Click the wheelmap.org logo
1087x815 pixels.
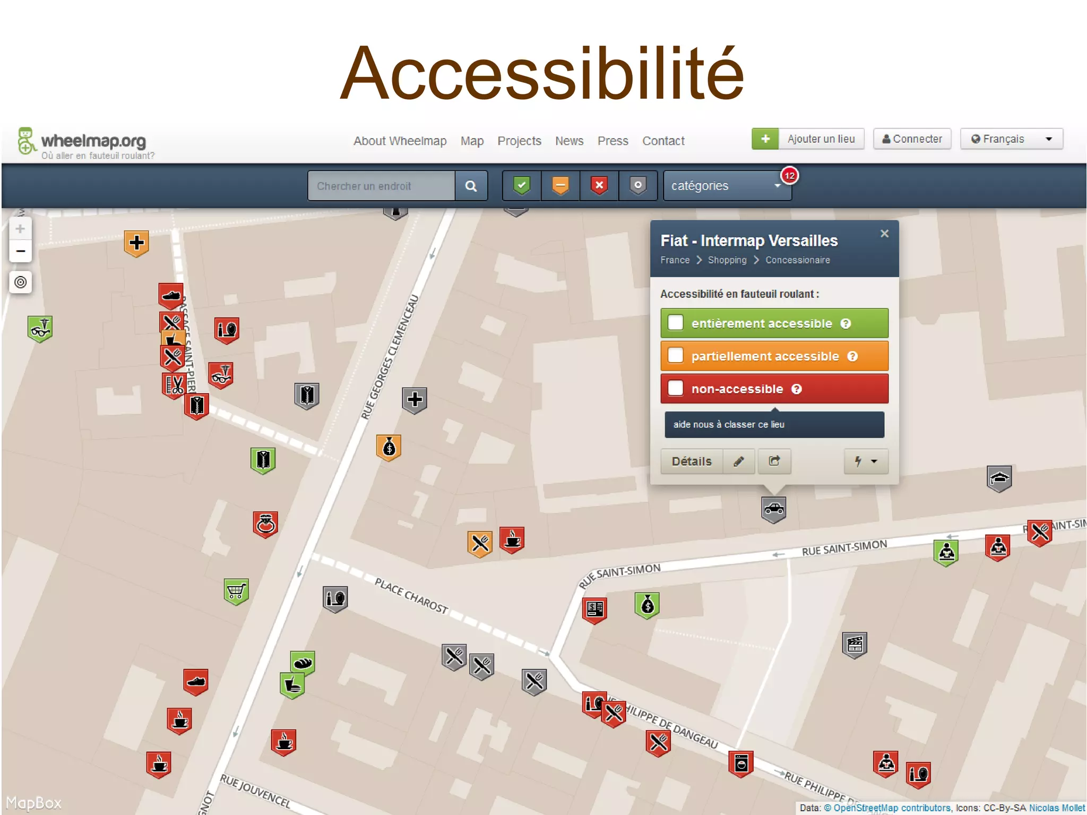85,142
